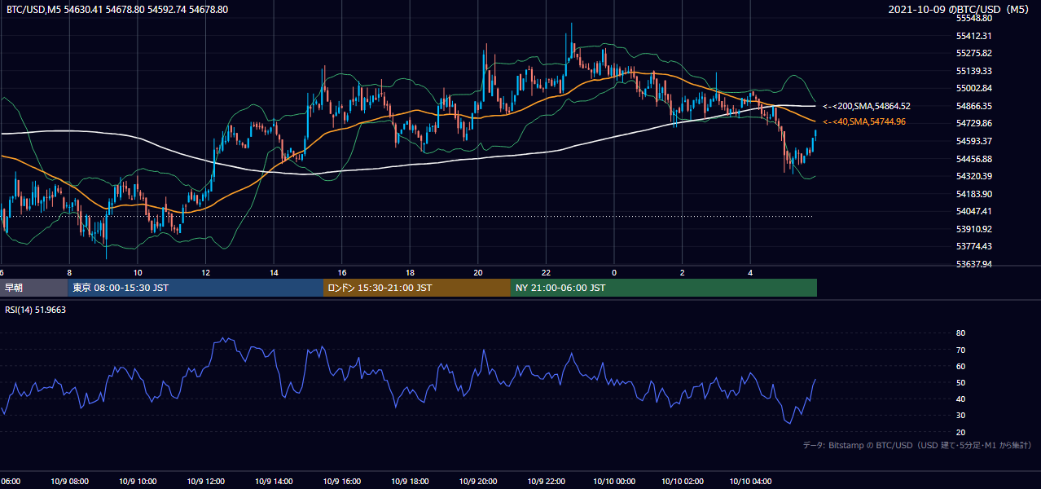This screenshot has width=1041, height=489.
Task: Click hour label 8 under the price chart
Action: (69, 272)
